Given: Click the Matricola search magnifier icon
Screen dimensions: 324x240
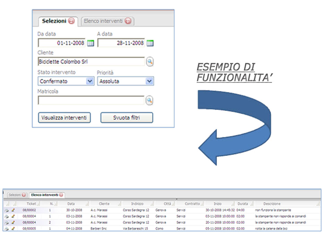Looking at the screenshot, I should 149,100.
